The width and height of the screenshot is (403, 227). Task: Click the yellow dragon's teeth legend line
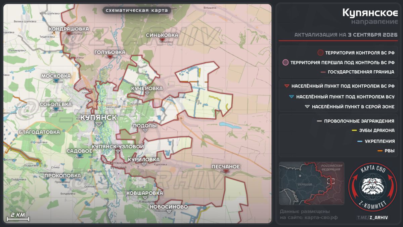click(x=354, y=131)
